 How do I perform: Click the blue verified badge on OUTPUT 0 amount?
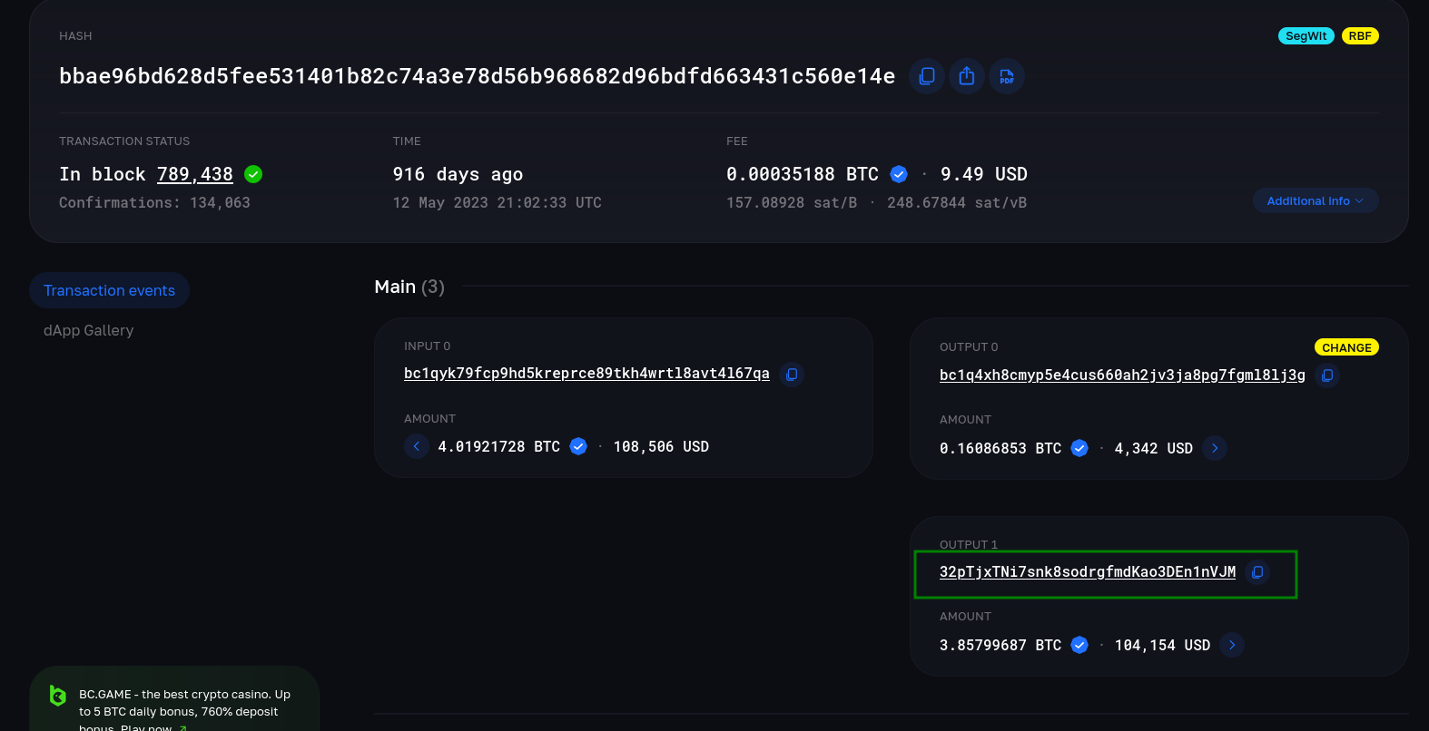click(x=1079, y=447)
